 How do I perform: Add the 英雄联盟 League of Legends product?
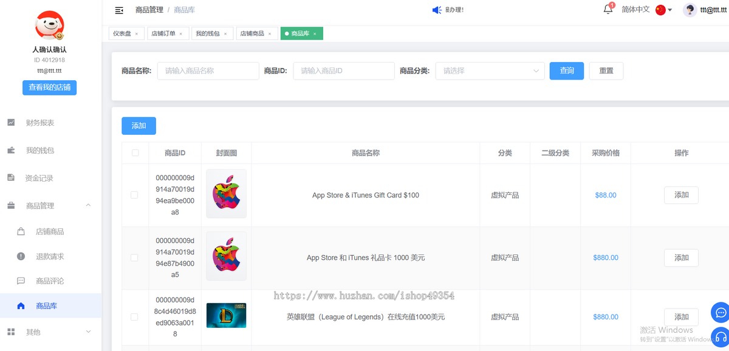pyautogui.click(x=681, y=317)
